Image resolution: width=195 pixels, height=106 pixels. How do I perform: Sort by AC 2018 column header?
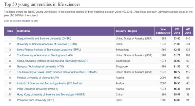click(x=188, y=31)
